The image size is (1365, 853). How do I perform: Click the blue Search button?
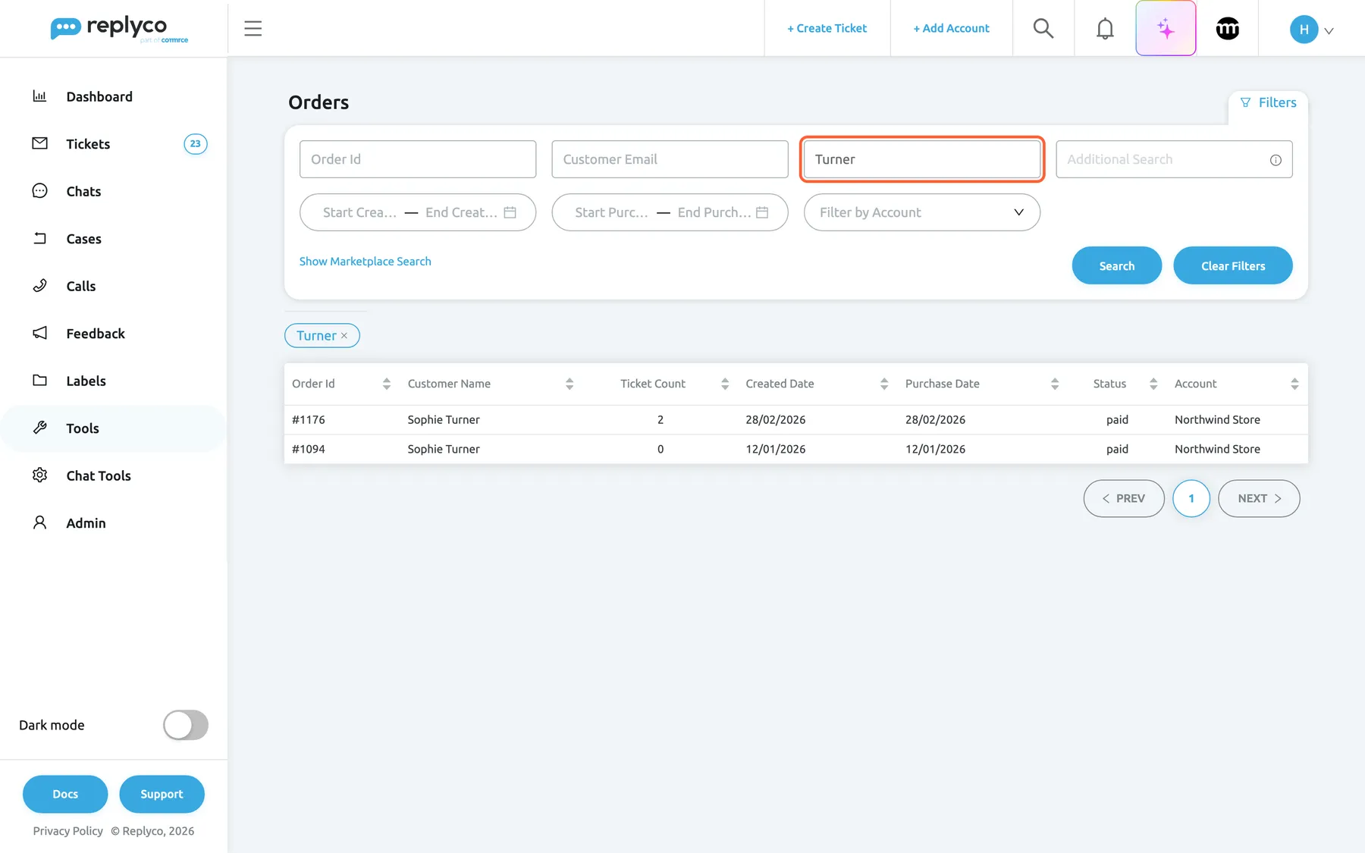(x=1116, y=265)
